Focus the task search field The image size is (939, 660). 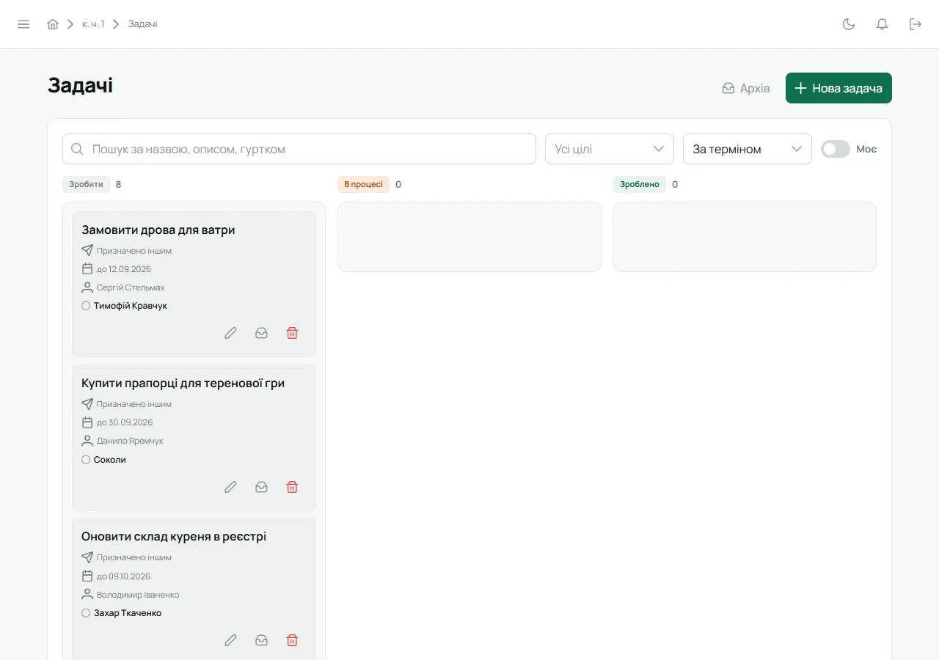coord(299,149)
